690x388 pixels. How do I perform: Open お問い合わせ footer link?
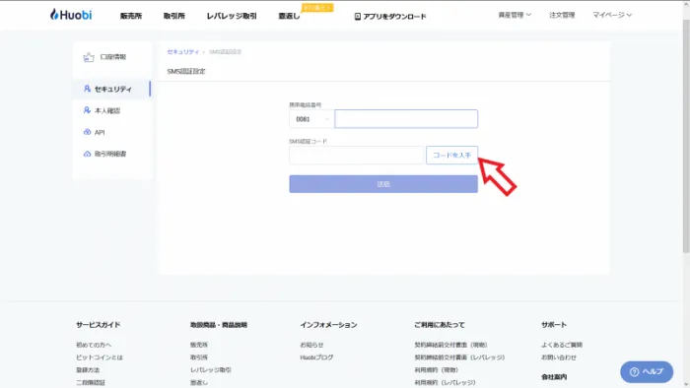(559, 357)
